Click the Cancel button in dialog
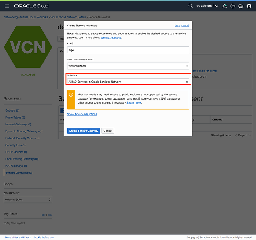The width and height of the screenshot is (256, 240). pos(108,131)
